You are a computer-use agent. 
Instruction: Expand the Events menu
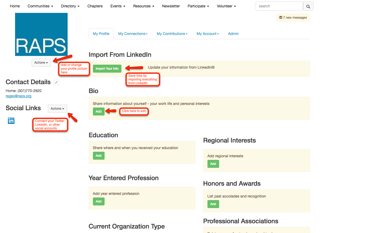click(118, 6)
